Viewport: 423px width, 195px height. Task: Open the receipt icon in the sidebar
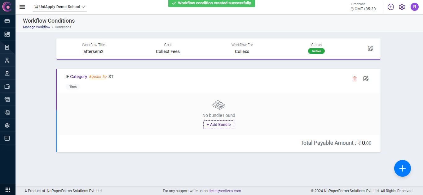click(x=7, y=47)
